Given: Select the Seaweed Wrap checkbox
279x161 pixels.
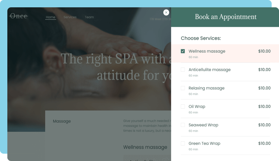Looking at the screenshot, I should click(x=183, y=125).
